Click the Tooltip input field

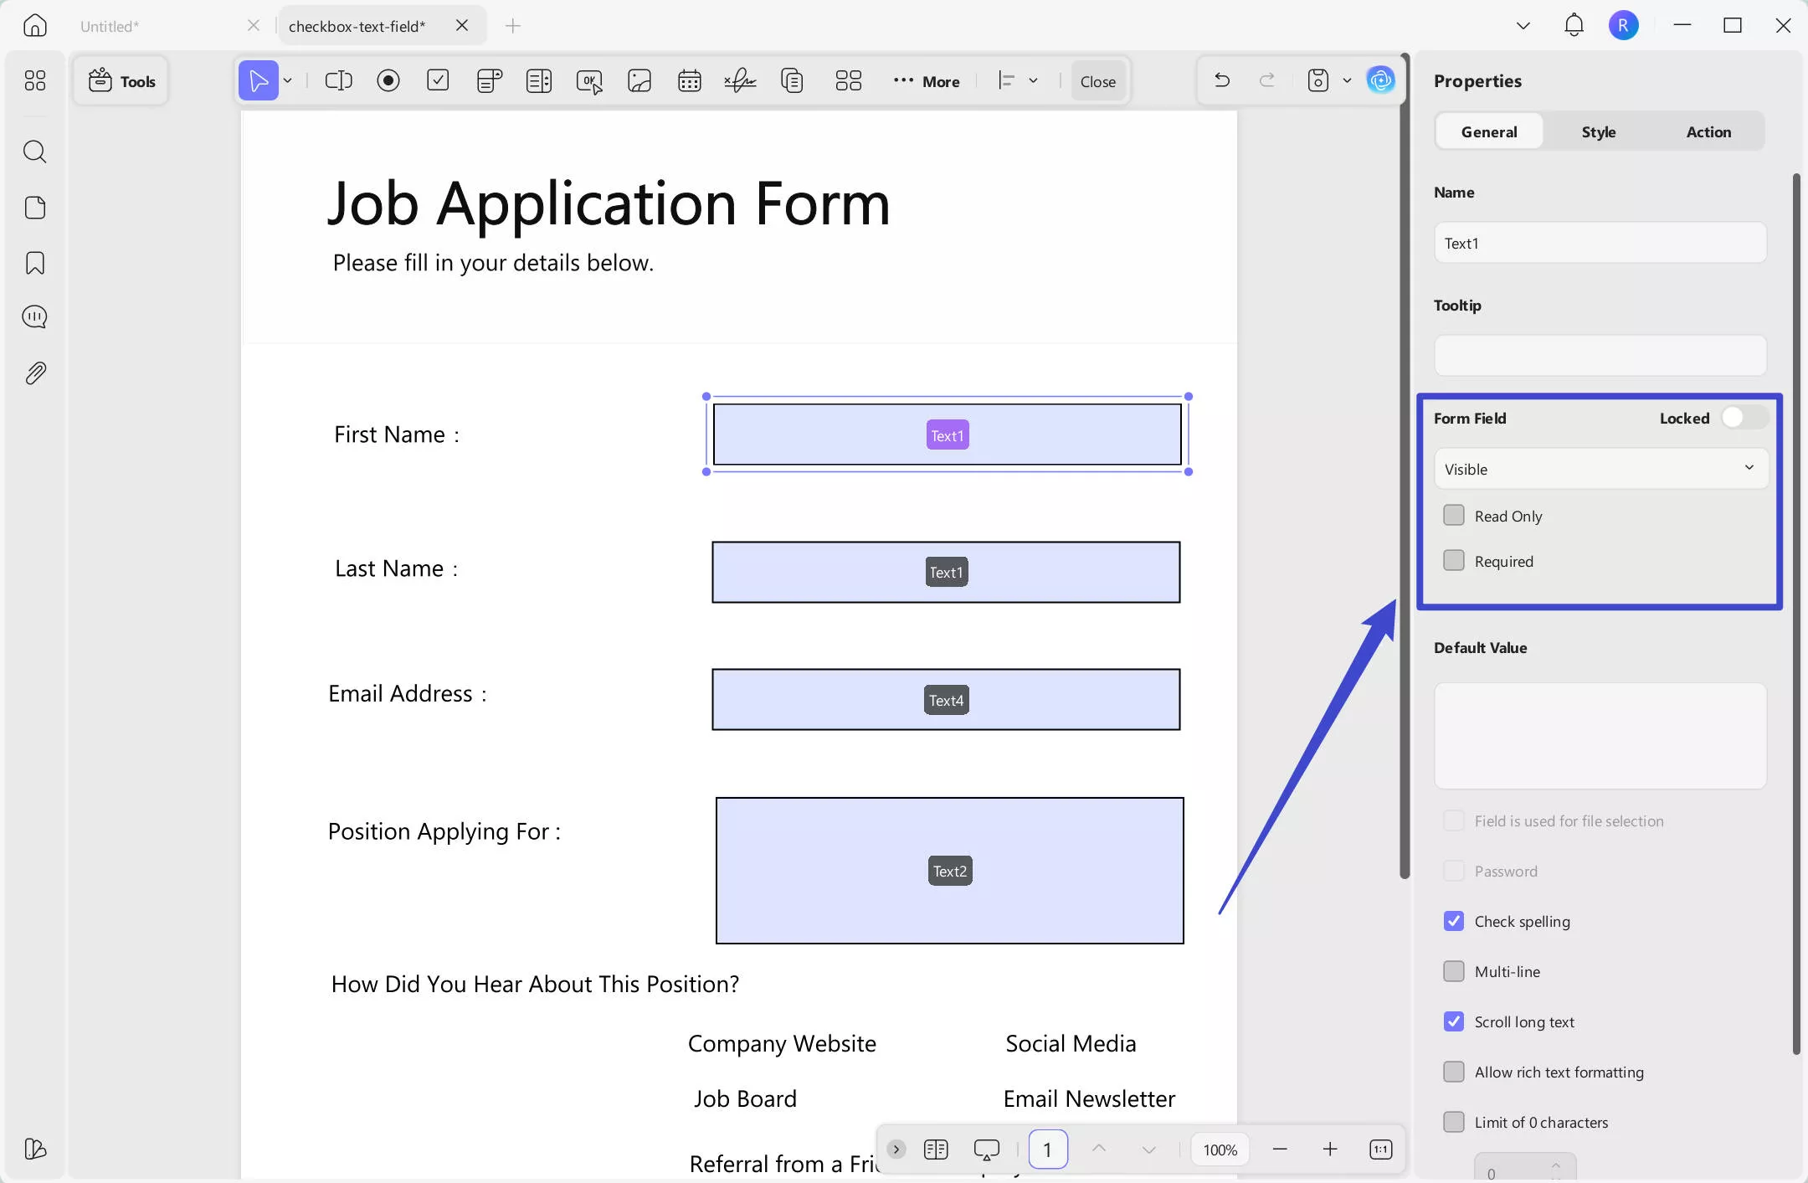1600,356
